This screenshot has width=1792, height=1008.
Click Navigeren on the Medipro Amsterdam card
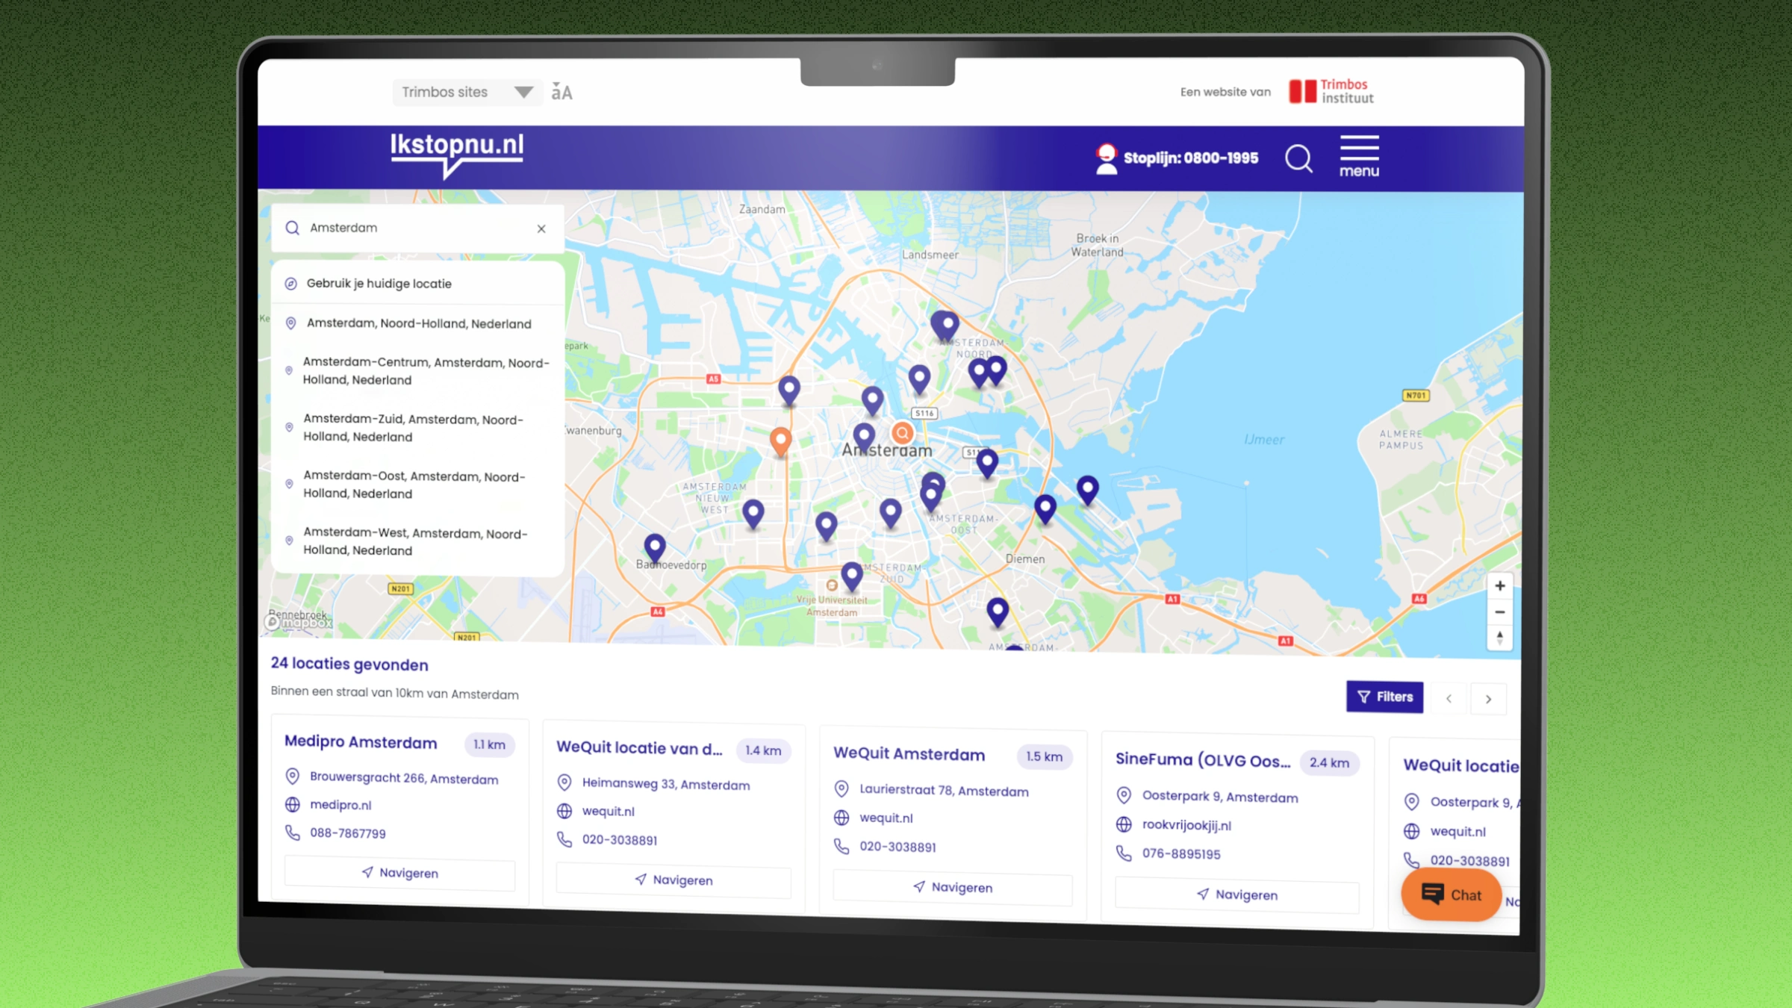399,873
